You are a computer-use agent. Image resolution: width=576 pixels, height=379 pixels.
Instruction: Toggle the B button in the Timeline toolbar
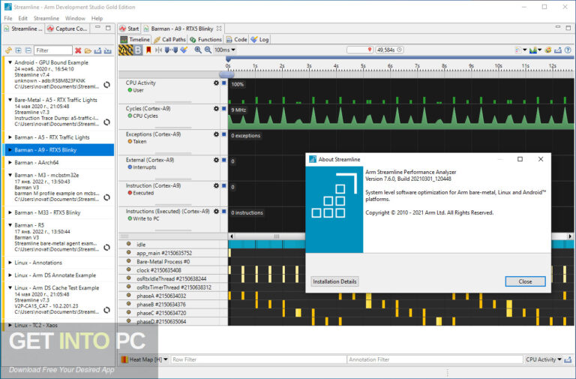pos(138,50)
